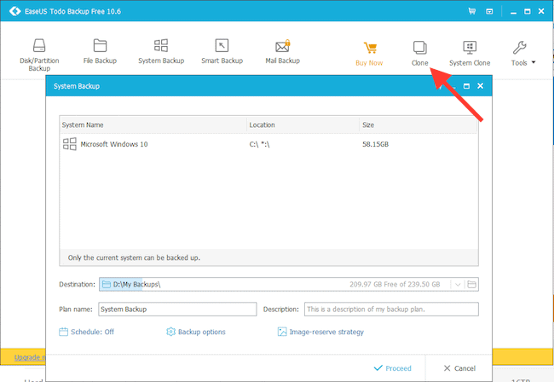Open Schedule: Off settings
554x382 pixels.
click(87, 332)
